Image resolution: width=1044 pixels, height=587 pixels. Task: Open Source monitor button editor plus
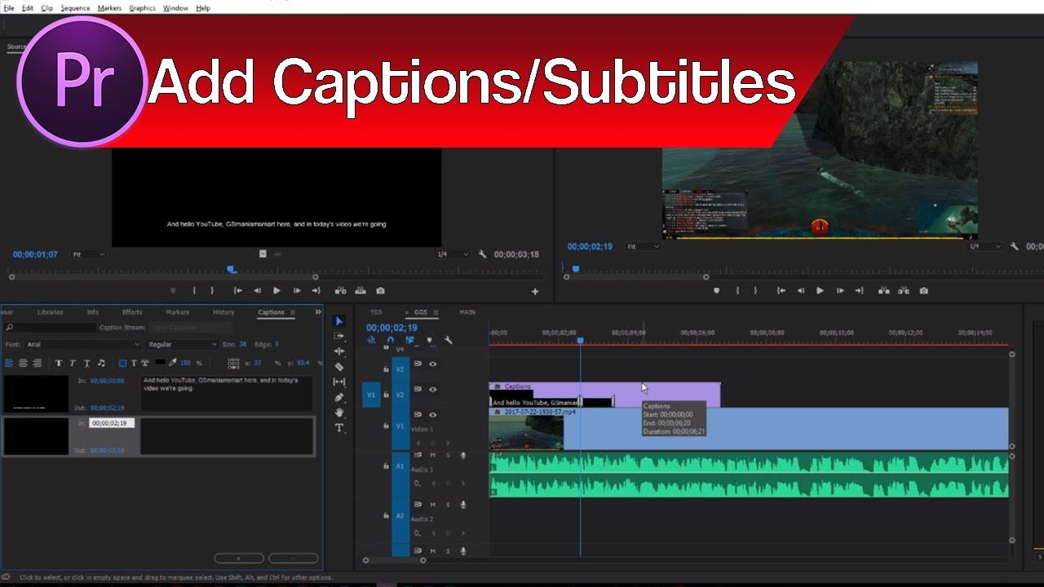click(535, 291)
